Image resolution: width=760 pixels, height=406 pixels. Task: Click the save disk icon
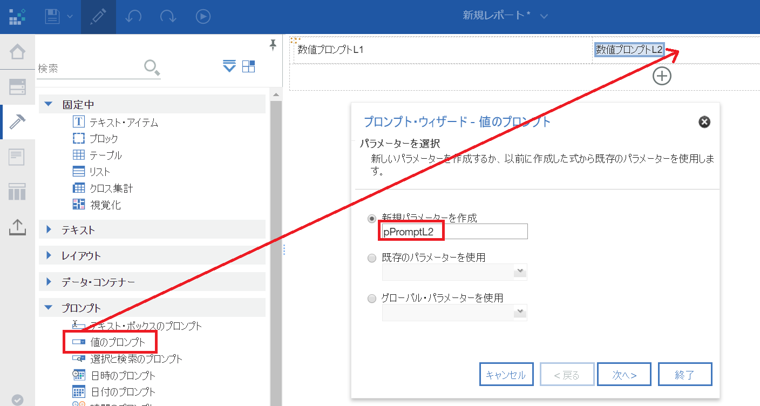(52, 17)
